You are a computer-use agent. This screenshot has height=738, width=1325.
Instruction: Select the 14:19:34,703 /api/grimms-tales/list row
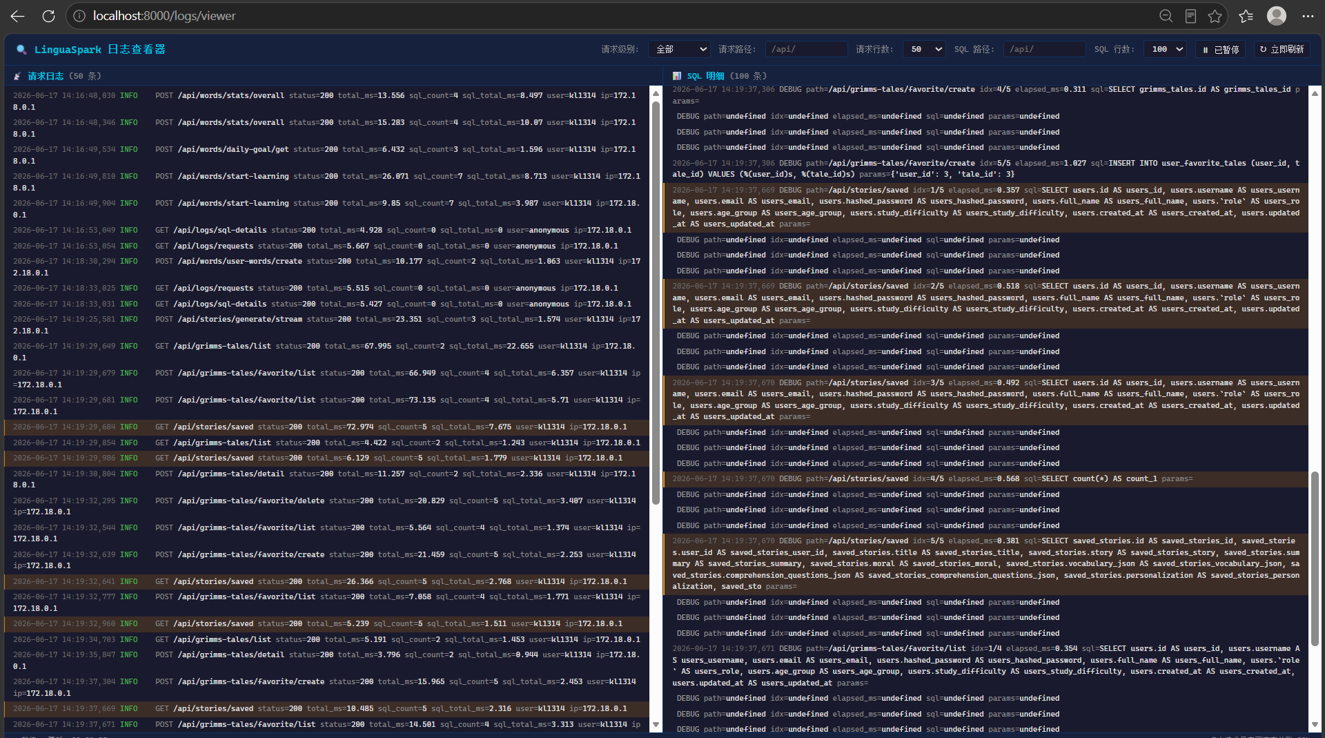(x=327, y=640)
